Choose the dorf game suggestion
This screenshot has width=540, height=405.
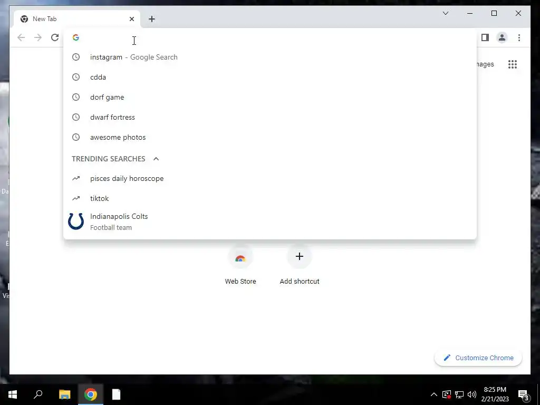pos(270,97)
